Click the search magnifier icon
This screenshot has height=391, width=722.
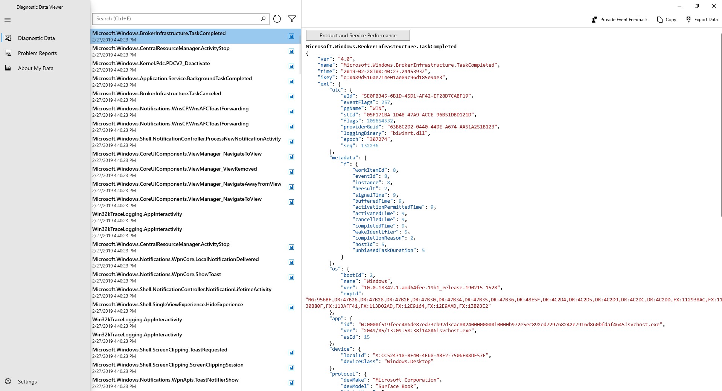(x=263, y=18)
